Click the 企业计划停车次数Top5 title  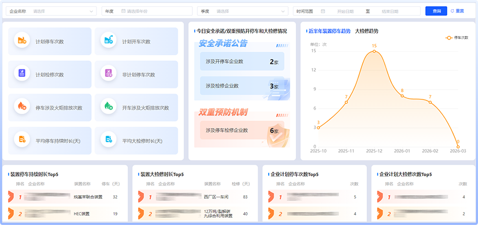tap(294, 174)
